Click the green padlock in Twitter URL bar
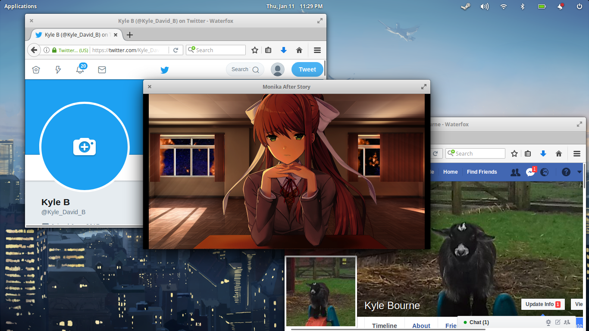Image resolution: width=589 pixels, height=331 pixels. (54, 50)
